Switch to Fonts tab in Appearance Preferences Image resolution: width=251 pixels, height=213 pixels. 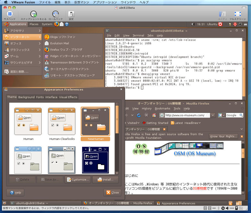tap(40, 97)
